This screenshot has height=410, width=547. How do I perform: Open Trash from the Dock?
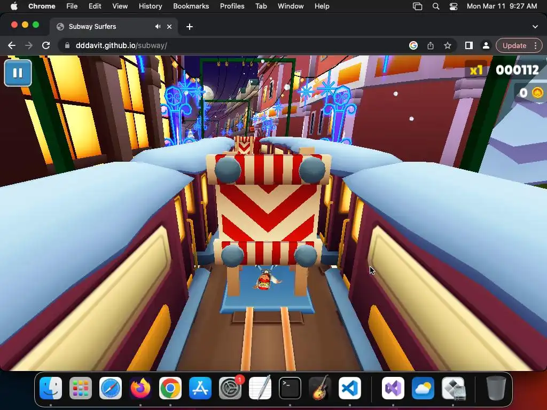tap(496, 388)
